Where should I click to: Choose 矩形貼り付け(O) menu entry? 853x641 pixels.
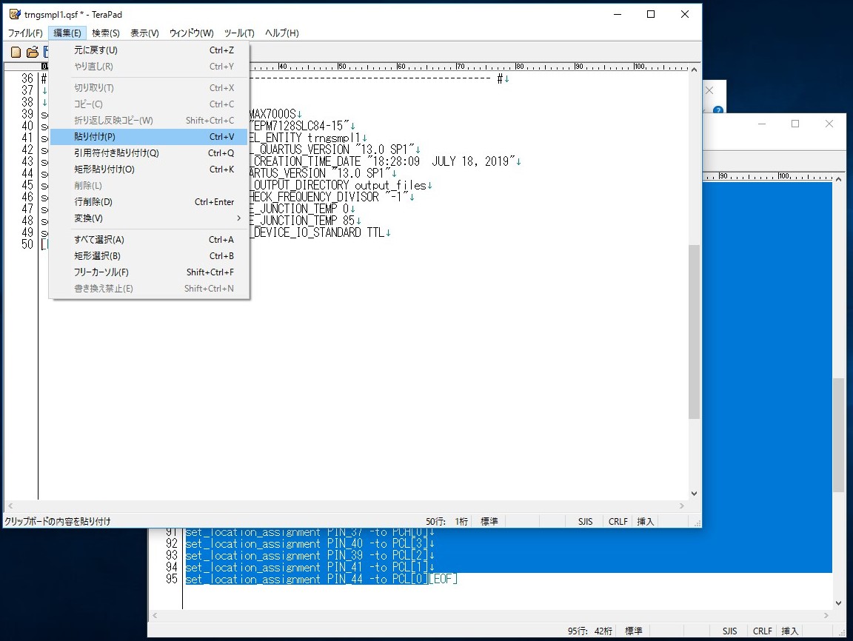tap(149, 169)
